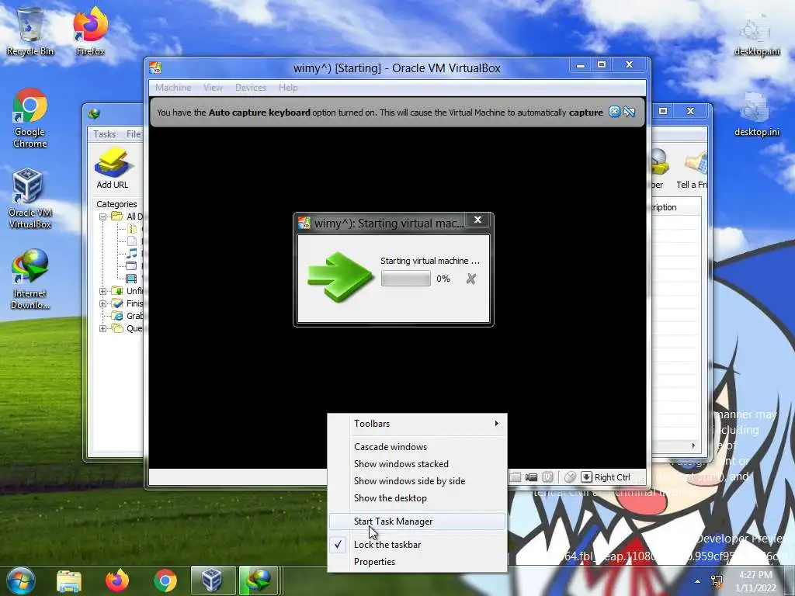Click the keyboard capture arrow indicator
The height and width of the screenshot is (596, 795).
pos(586,477)
